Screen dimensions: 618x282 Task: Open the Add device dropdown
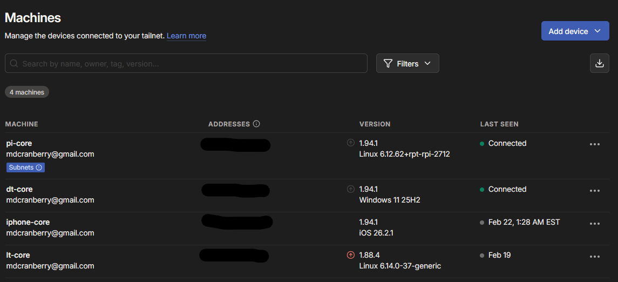575,31
